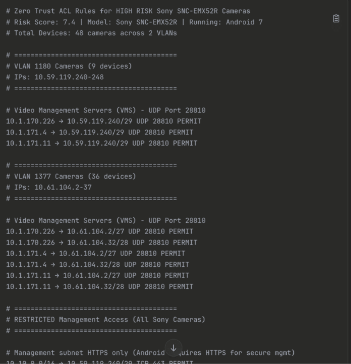Viewport: 351px width, 364px height.
Task: Click the 10.1.170.226 to 10.61.104.2/27 rule
Action: pyautogui.click(x=100, y=231)
